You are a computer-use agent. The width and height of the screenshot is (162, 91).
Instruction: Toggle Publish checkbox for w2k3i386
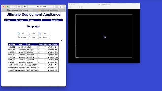(x=39, y=50)
